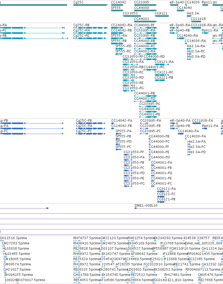Click the CG14040-RA transcript label
The image size is (223, 284).
pyautogui.click(x=188, y=35)
